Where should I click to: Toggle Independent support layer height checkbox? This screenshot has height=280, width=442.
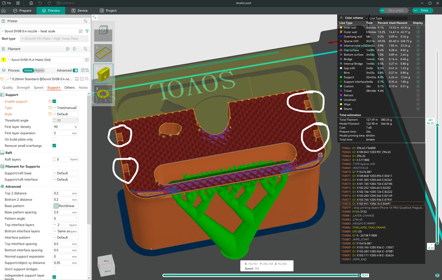click(x=54, y=277)
